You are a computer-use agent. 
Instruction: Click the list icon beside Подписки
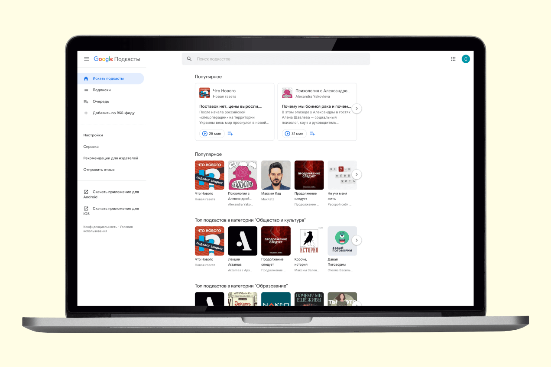click(x=86, y=90)
